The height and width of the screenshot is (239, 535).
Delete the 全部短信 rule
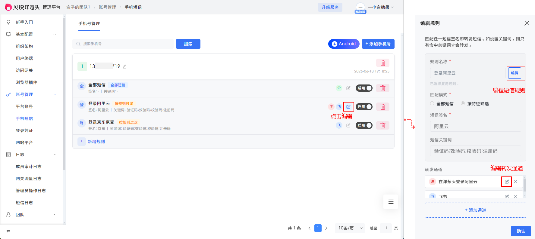(383, 88)
